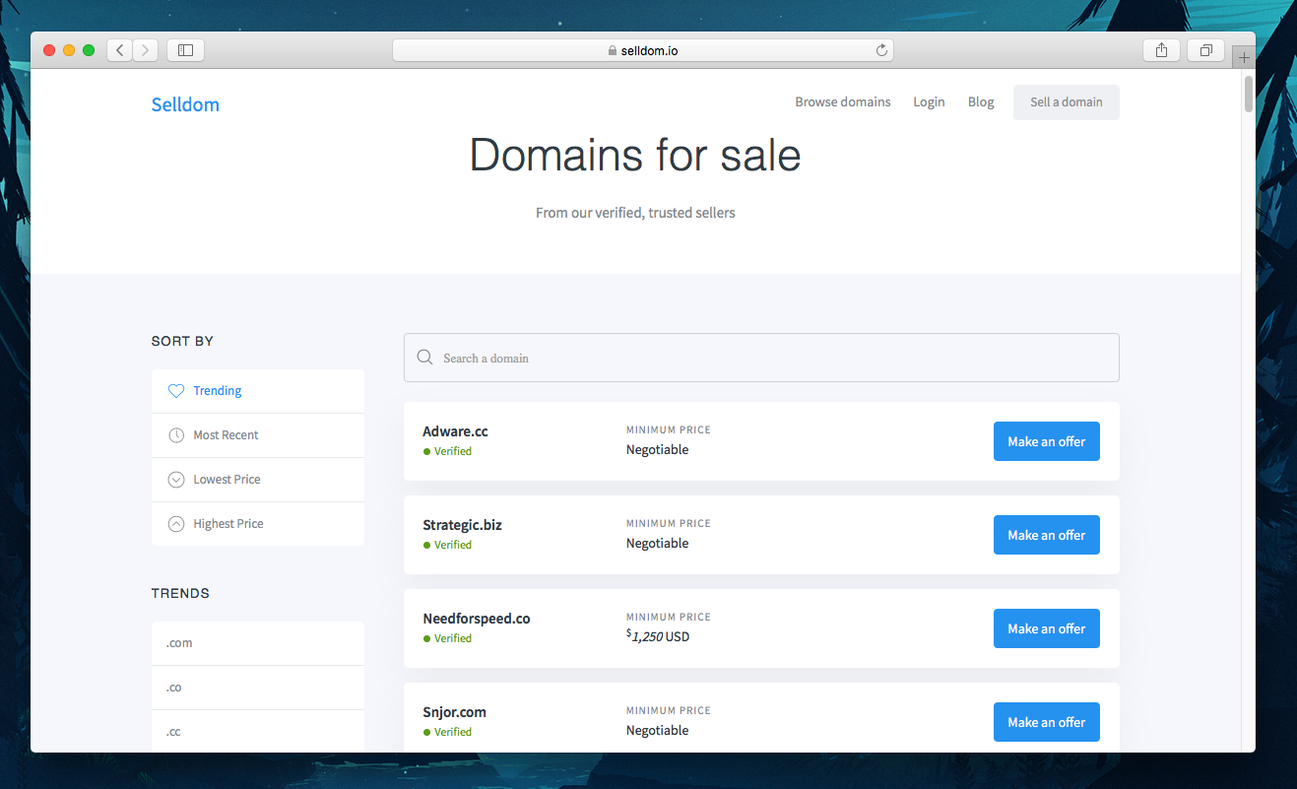
Task: Click the Safari forward arrow
Action: (146, 50)
